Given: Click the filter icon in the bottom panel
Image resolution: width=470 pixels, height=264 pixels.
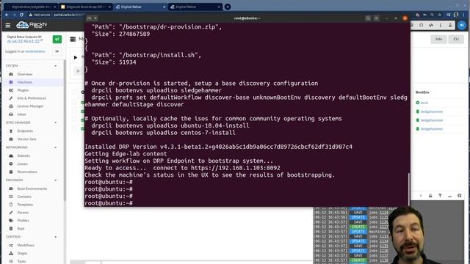Looking at the screenshot, I should [x=440, y=196].
